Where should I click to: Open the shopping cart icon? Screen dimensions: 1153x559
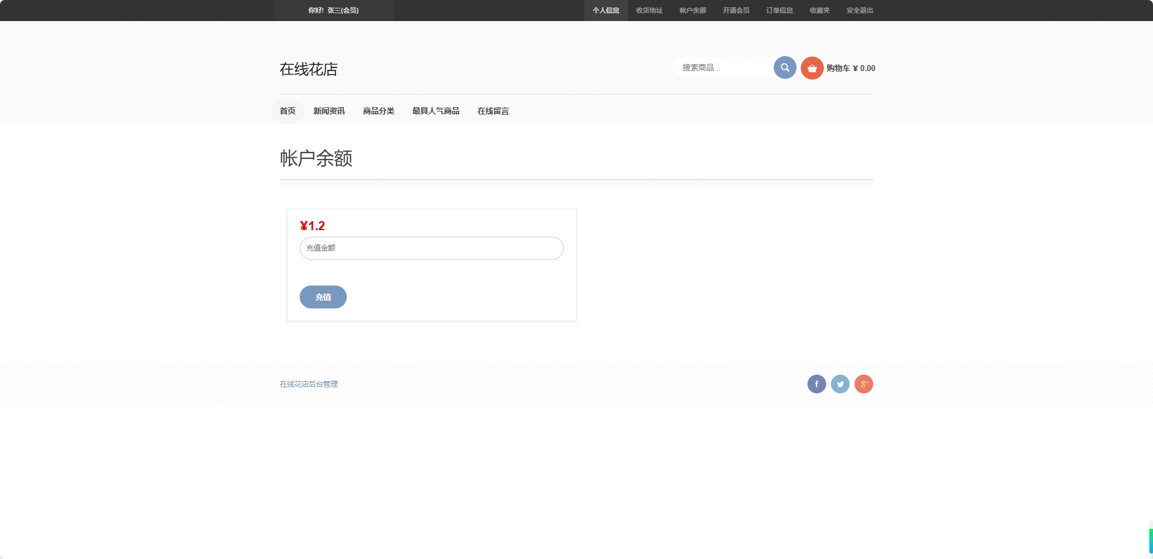[812, 68]
